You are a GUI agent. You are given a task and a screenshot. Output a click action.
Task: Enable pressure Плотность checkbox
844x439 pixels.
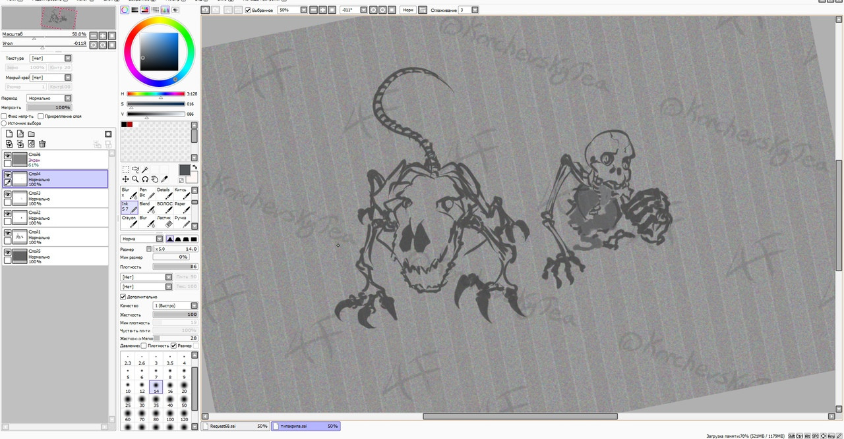[x=144, y=346]
